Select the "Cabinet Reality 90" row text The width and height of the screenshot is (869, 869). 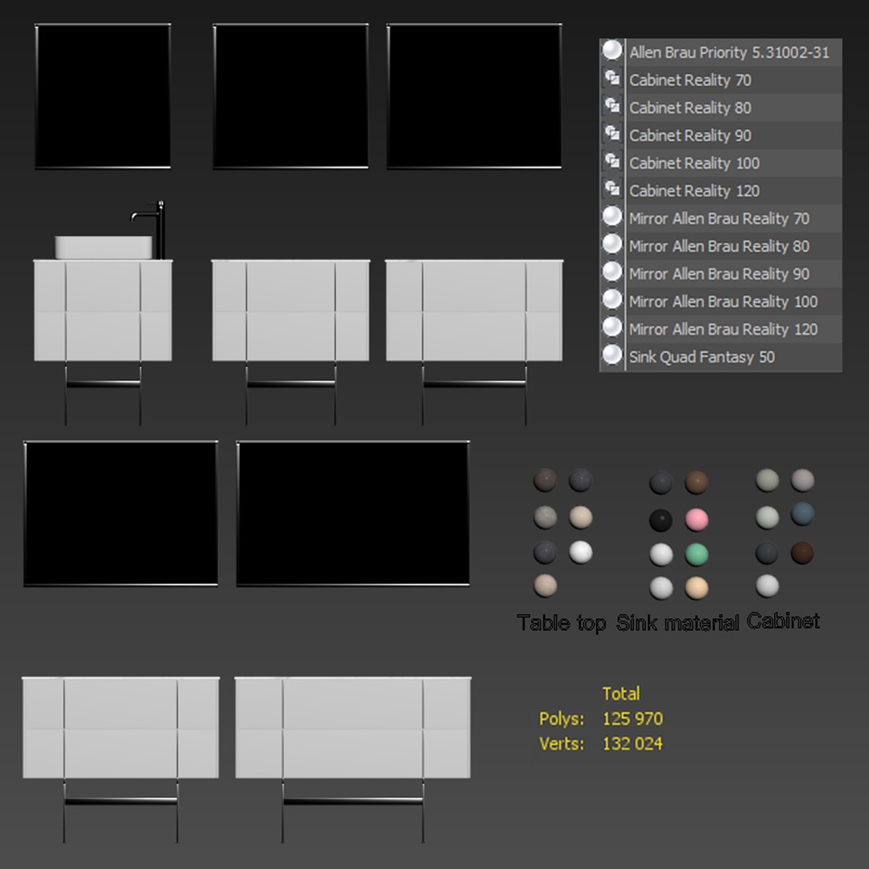pos(690,136)
